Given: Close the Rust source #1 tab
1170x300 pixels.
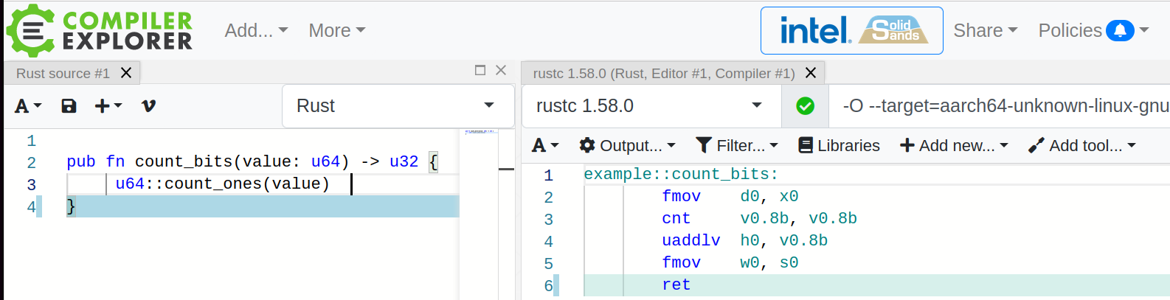Looking at the screenshot, I should coord(126,73).
